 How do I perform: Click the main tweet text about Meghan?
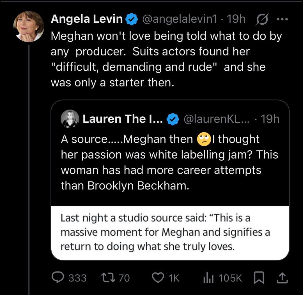point(166,59)
